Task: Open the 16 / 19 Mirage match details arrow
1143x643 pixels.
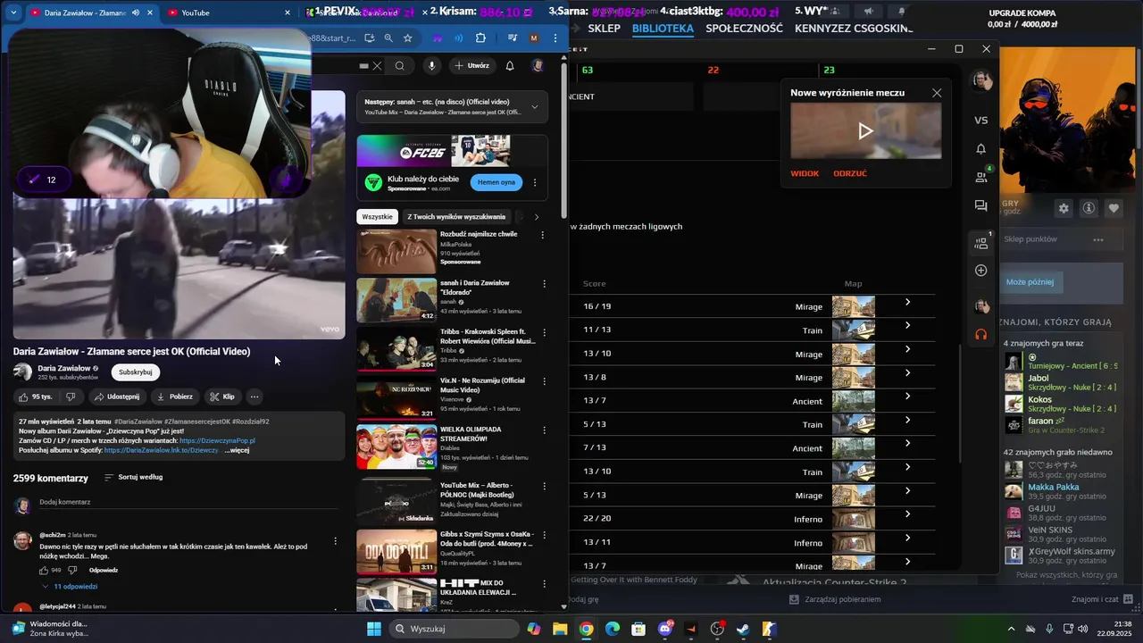Action: click(x=907, y=302)
